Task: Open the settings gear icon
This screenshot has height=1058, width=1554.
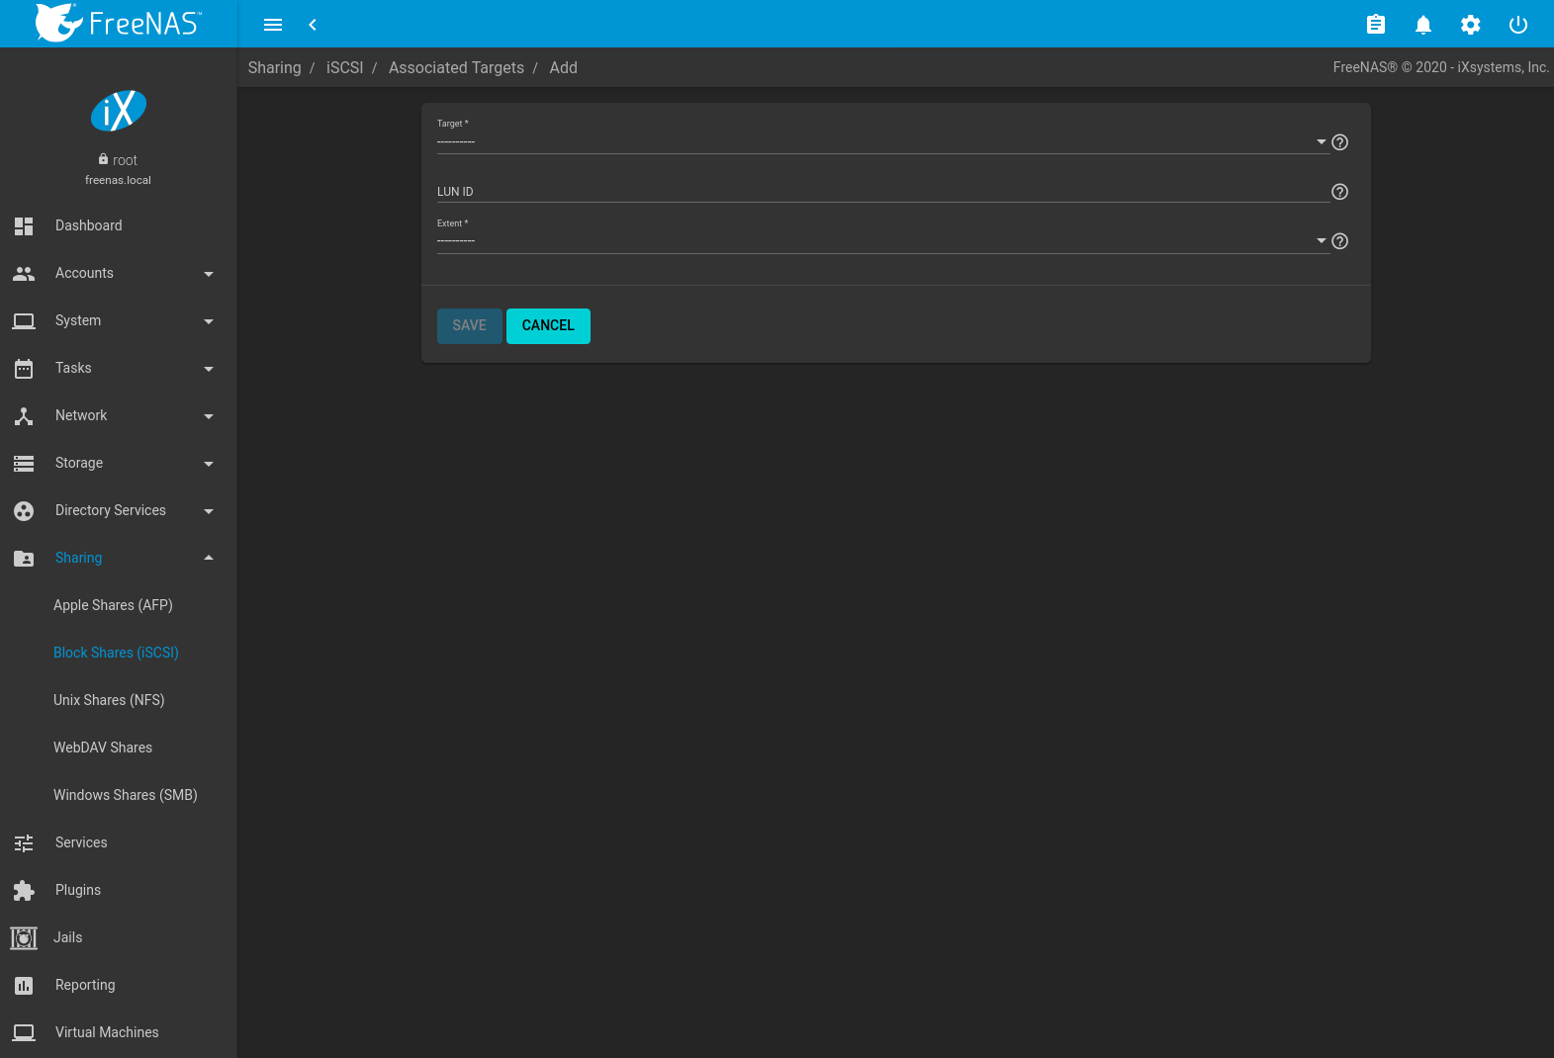Action: pos(1470,25)
